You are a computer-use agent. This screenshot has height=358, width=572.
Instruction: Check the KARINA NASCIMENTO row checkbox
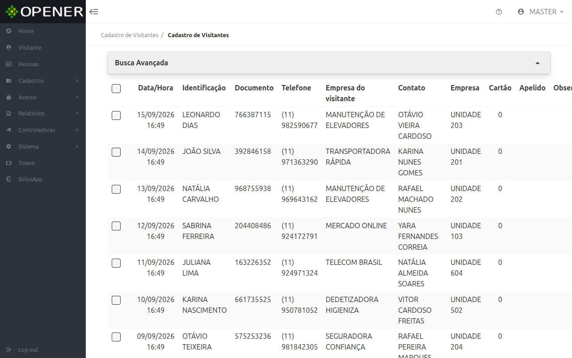click(x=116, y=300)
